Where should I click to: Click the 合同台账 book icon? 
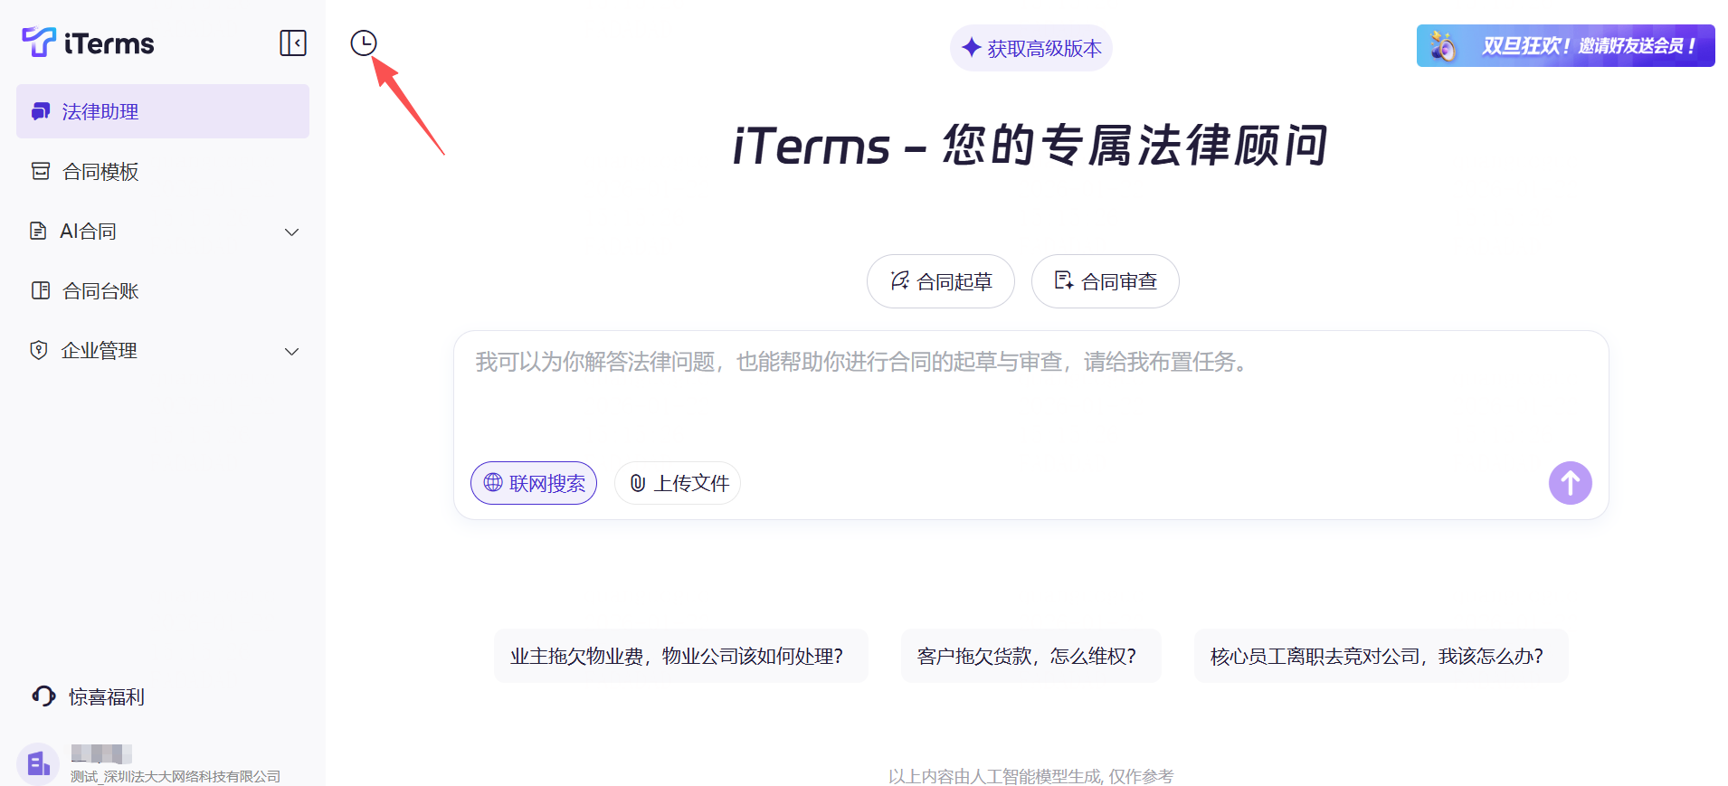(41, 290)
